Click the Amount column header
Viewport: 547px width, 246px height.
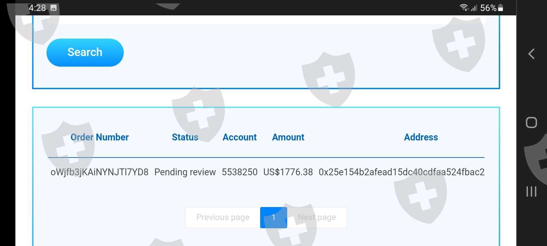(288, 137)
